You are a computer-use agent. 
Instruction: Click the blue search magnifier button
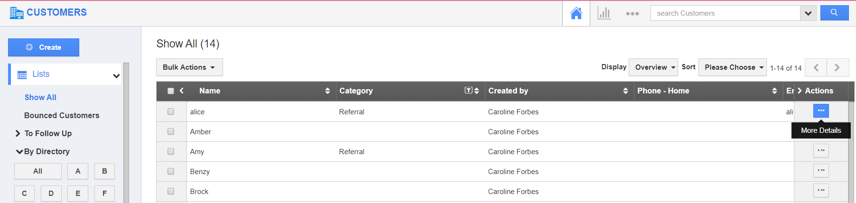834,13
